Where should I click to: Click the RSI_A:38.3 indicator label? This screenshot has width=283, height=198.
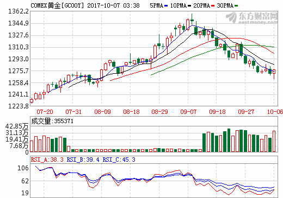coord(47,159)
